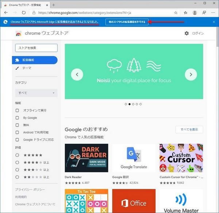Show next carousel banner
The width and height of the screenshot is (219, 213).
coord(191,74)
